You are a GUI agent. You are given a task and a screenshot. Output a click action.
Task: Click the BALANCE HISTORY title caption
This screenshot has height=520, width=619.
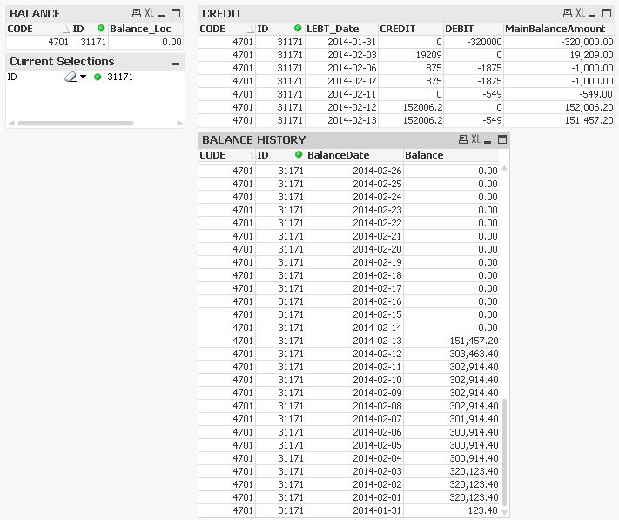(254, 139)
